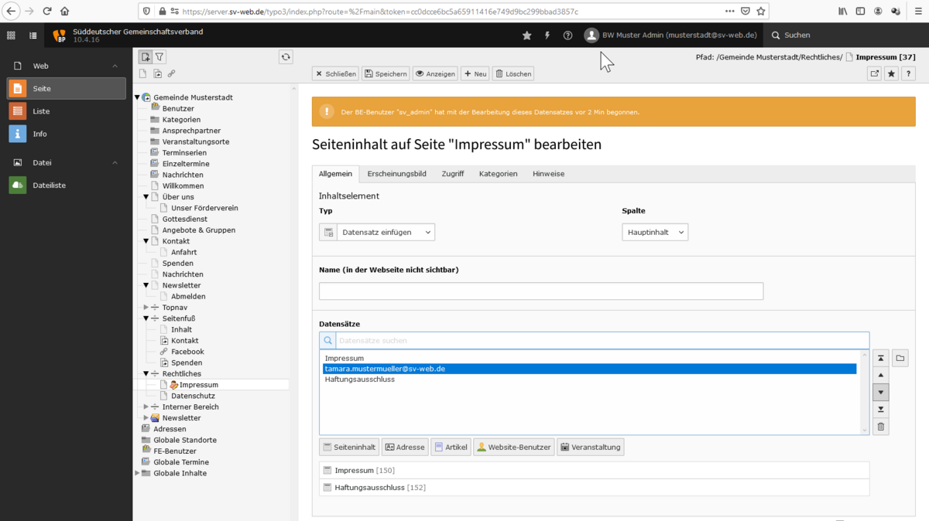Open the flash clear cache menu
Viewport: 929px width, 521px height.
pyautogui.click(x=547, y=36)
